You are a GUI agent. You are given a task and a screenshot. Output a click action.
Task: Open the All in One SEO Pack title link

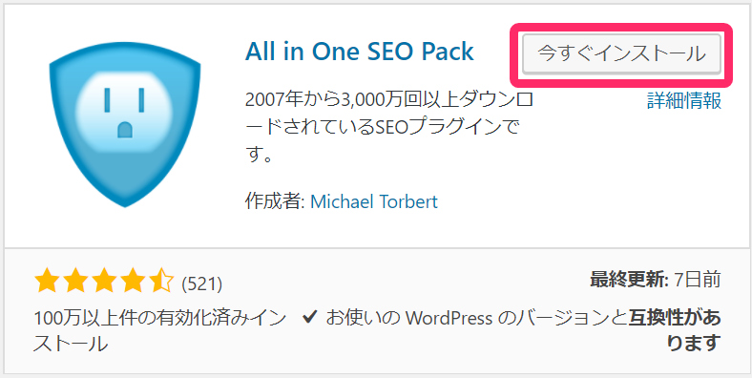tap(359, 52)
